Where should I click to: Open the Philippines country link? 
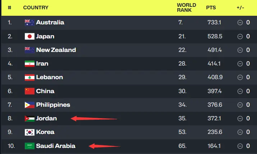(53, 105)
